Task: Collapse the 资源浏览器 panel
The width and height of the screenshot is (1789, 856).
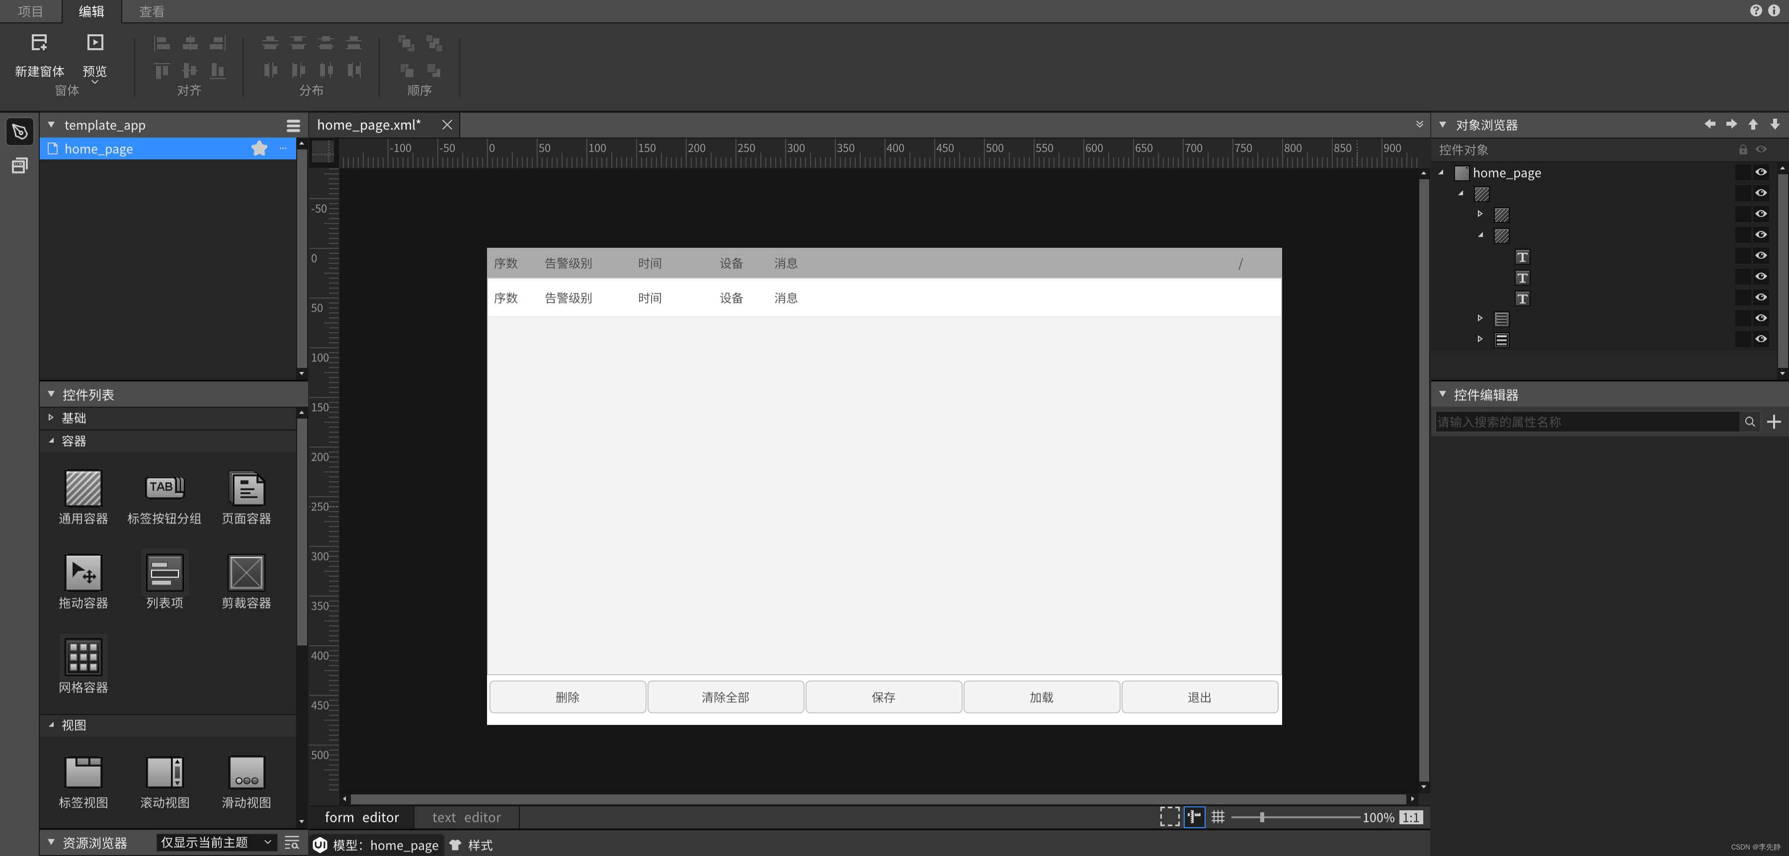Action: (x=51, y=842)
